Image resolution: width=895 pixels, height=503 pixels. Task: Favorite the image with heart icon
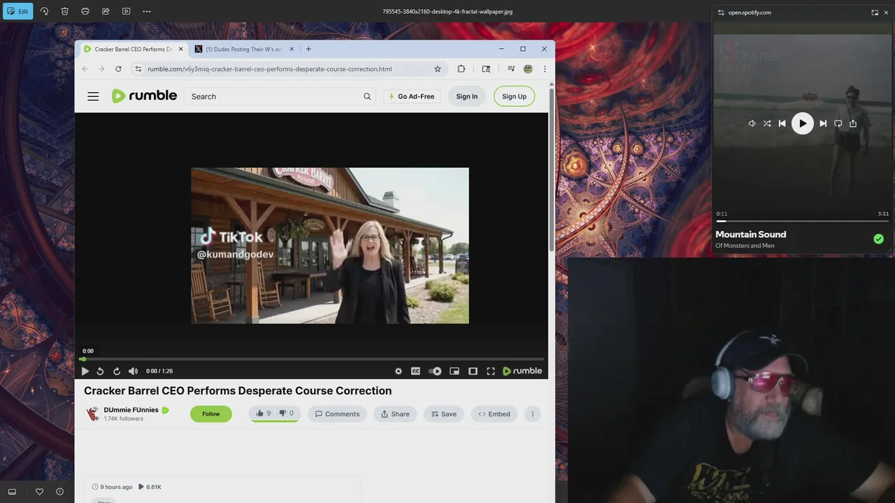coord(39,492)
